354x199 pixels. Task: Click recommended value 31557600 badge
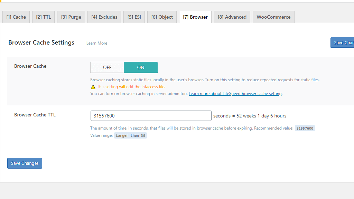point(305,129)
